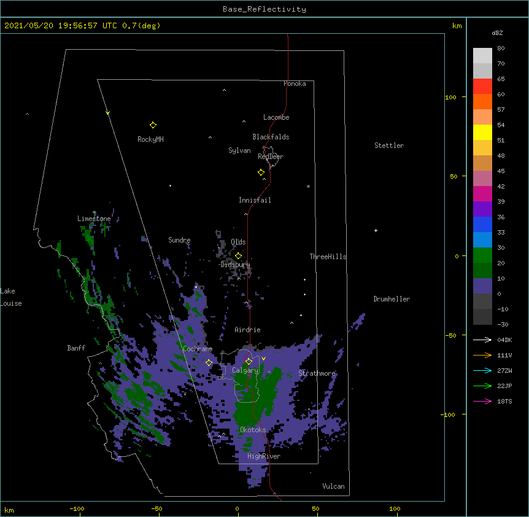
Task: Click the Drumheller label
Action: [392, 299]
